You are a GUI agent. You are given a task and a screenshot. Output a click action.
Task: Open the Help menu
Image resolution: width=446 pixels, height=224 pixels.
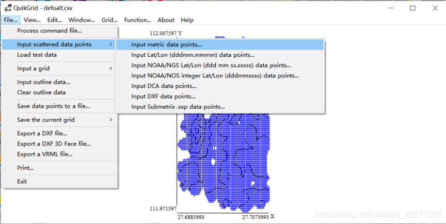click(187, 20)
